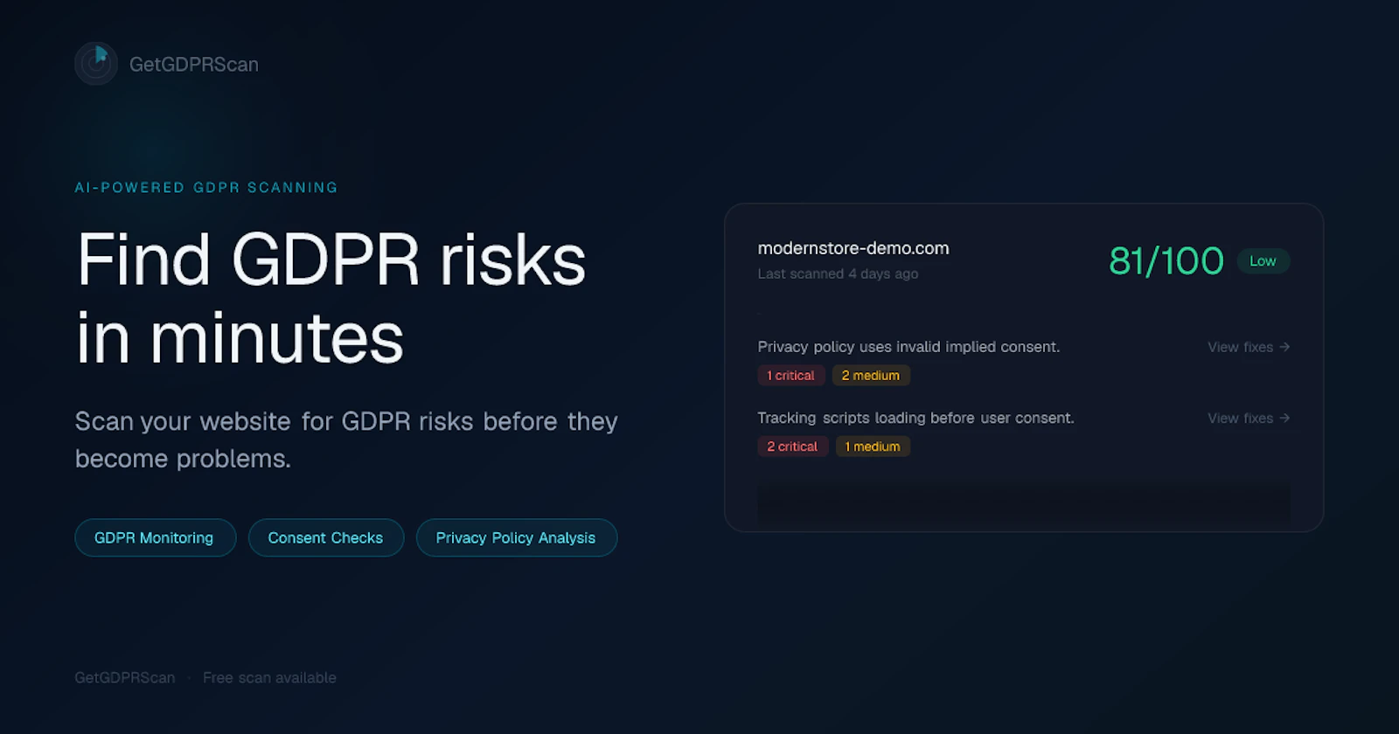The width and height of the screenshot is (1399, 734).
Task: Click the '1 medium' tag under tracking scripts
Action: [x=872, y=446]
